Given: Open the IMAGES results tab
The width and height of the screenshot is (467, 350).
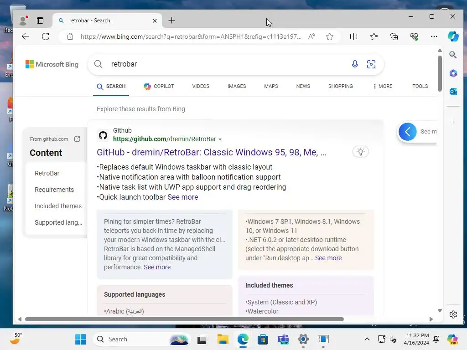Looking at the screenshot, I should (x=237, y=86).
